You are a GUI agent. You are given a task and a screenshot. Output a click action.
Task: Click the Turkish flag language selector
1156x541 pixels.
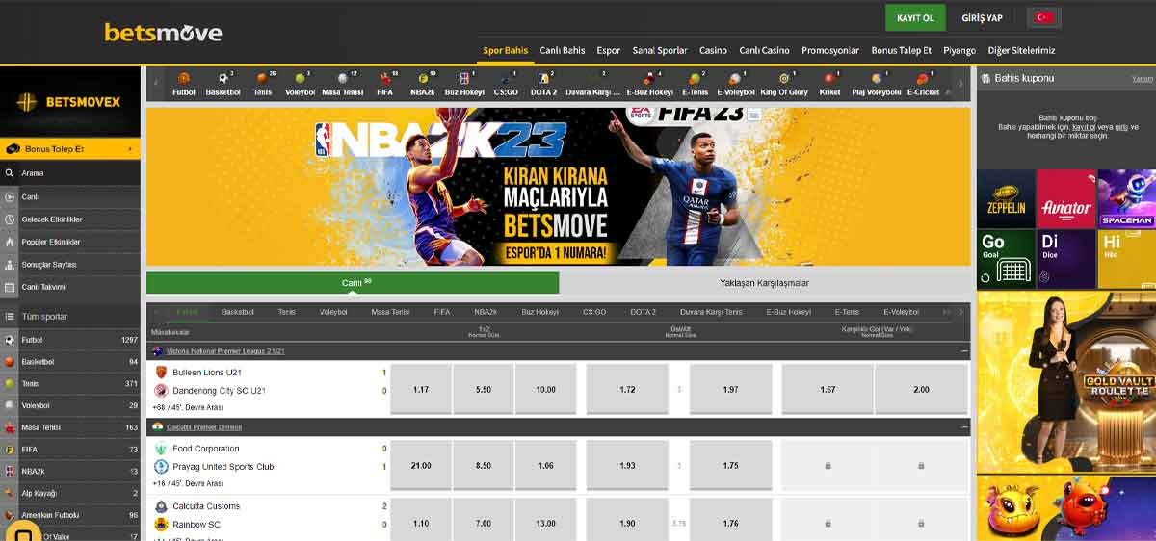[x=1043, y=17]
